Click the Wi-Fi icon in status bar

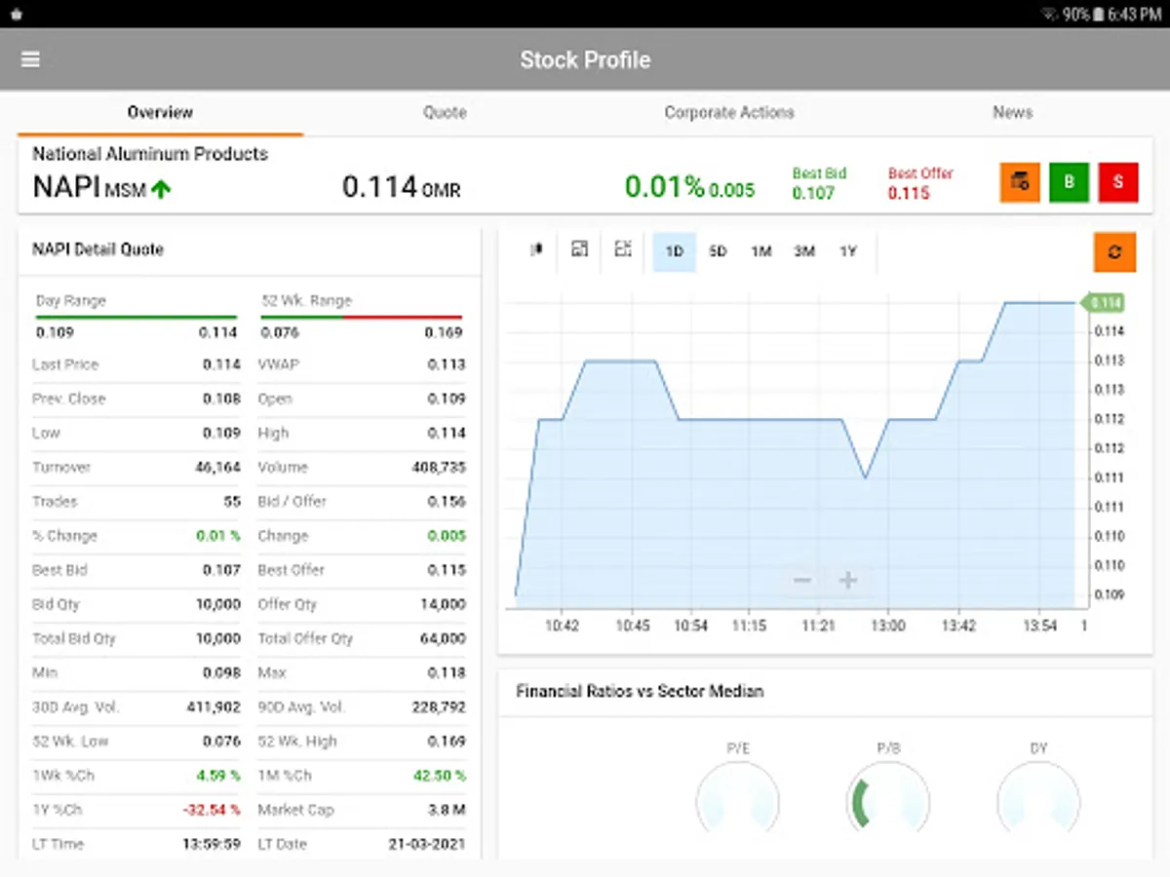[x=1050, y=14]
